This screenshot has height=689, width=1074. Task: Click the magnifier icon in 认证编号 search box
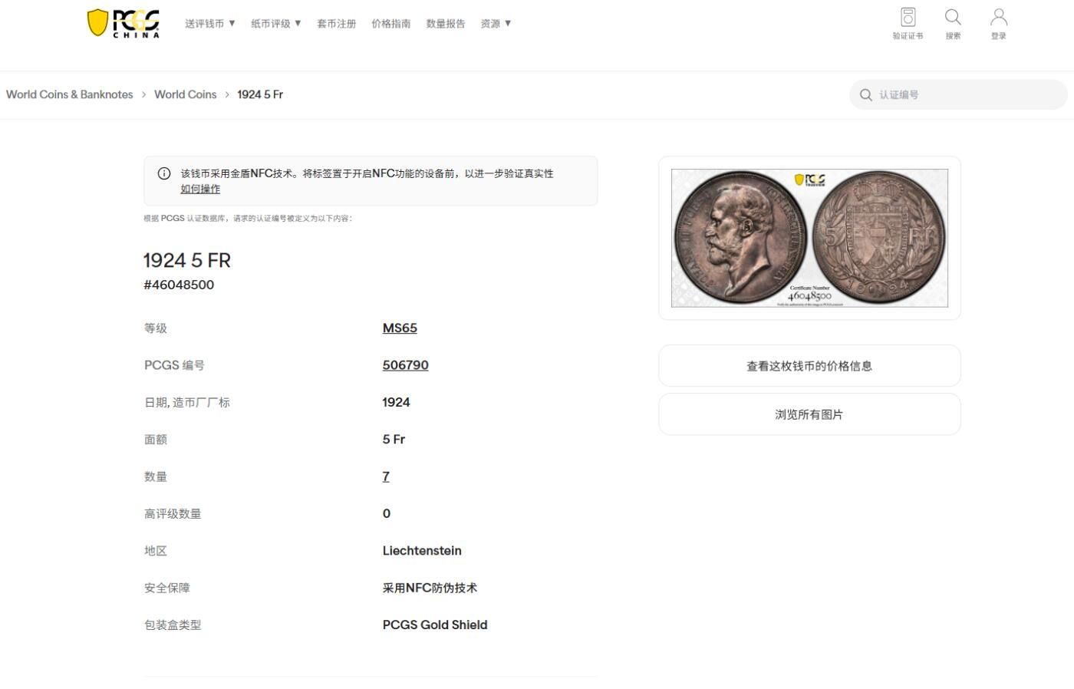coord(866,94)
